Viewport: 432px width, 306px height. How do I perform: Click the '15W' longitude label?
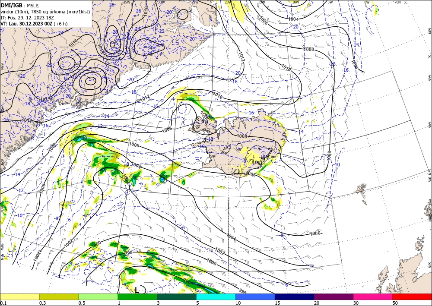point(262,2)
